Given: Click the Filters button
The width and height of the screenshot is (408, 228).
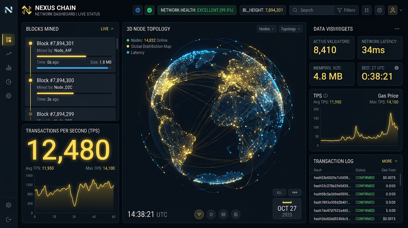Looking at the screenshot, I should coord(346,10).
